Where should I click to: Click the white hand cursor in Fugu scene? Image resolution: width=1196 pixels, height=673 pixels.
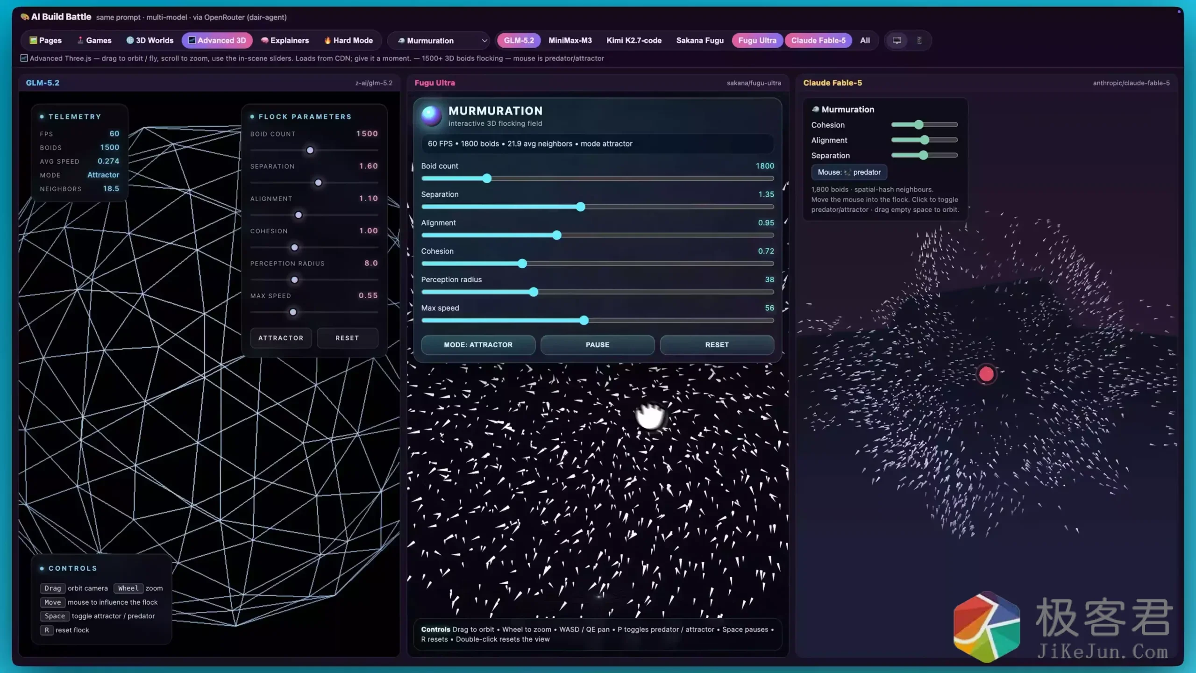click(x=650, y=415)
